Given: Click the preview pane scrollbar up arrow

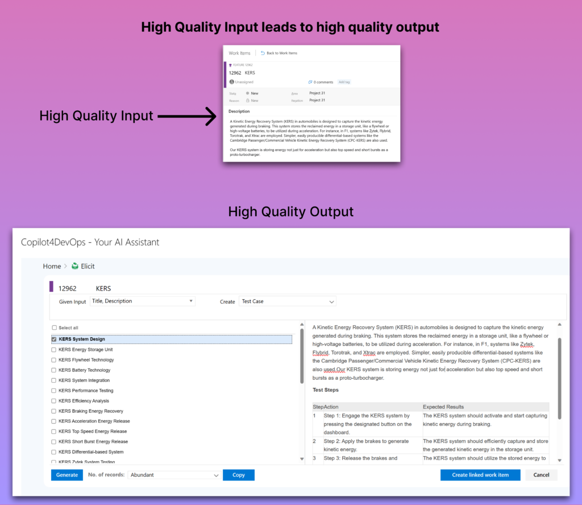Looking at the screenshot, I should click(x=560, y=325).
